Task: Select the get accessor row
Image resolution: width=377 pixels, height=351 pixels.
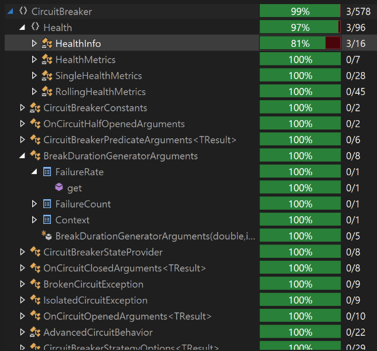Action: (74, 188)
